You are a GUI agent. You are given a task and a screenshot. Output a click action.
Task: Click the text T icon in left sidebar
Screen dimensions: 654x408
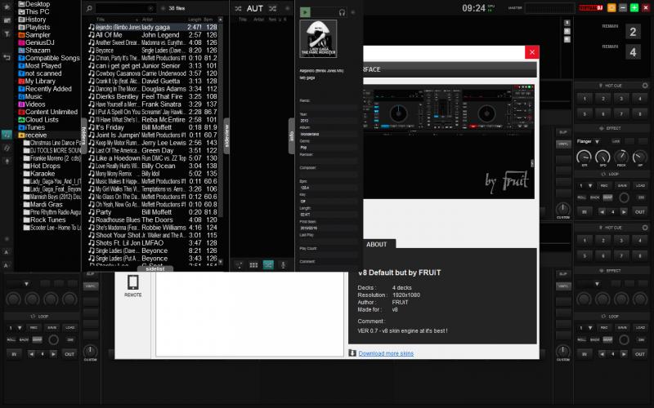[x=7, y=33]
